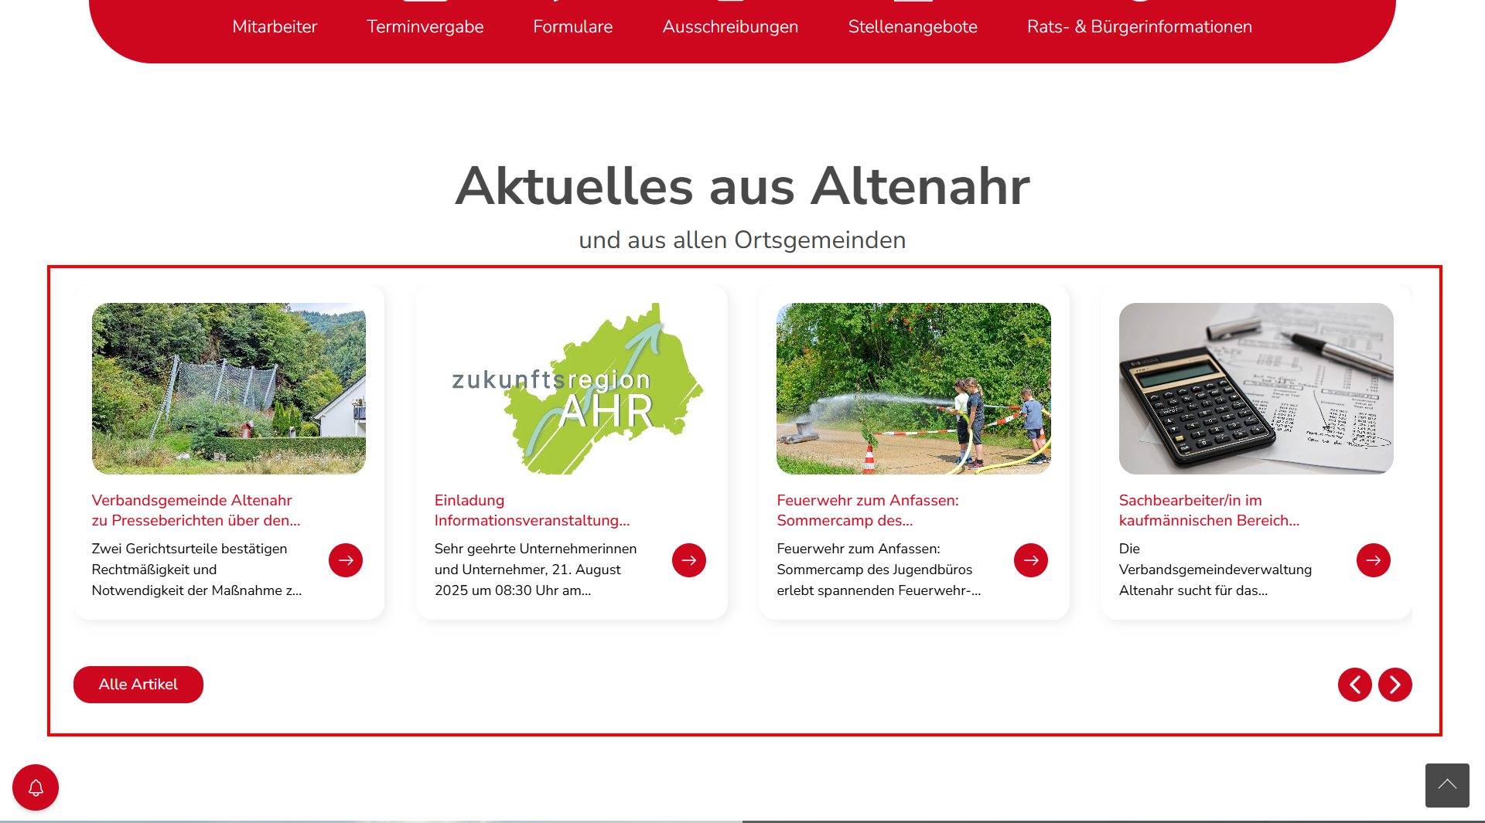Click arrow icon for Einladung Informationsveranstaltung article
Screen dimensions: 1485x823
(x=688, y=560)
